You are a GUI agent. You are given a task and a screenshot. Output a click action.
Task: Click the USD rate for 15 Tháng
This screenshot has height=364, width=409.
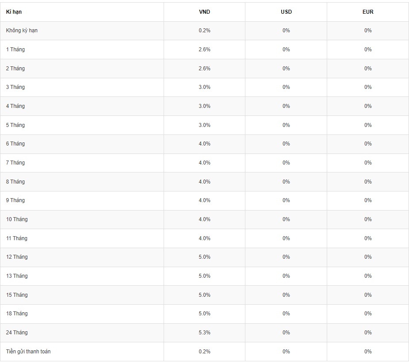(286, 295)
